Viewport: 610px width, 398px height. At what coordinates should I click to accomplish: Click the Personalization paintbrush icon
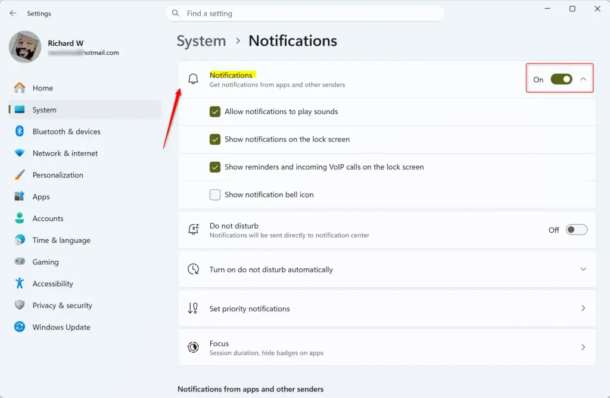pos(20,175)
